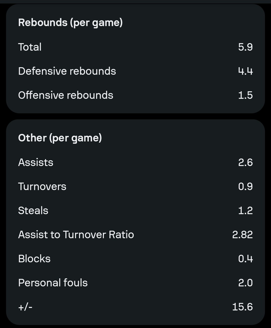Tap the +/- stat label
The image size is (271, 328).
25,307
